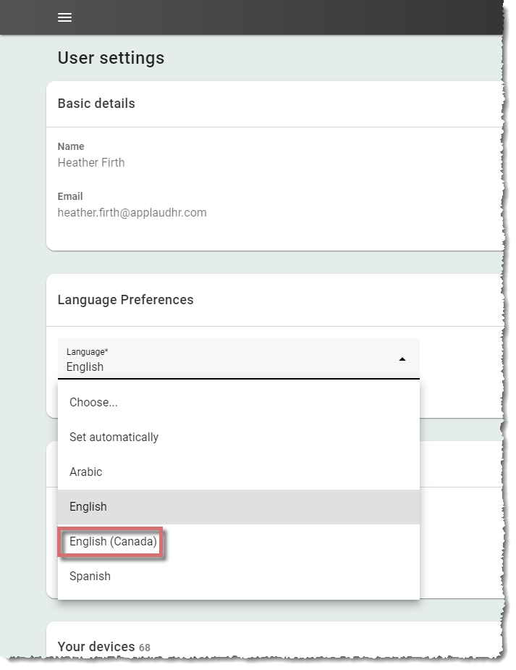
Task: Click the dark top header bar
Action: 252,17
